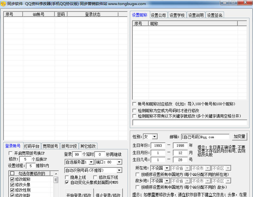Uncheck 修改年龄 in the list
The width and height of the screenshot is (253, 197).
12,195
